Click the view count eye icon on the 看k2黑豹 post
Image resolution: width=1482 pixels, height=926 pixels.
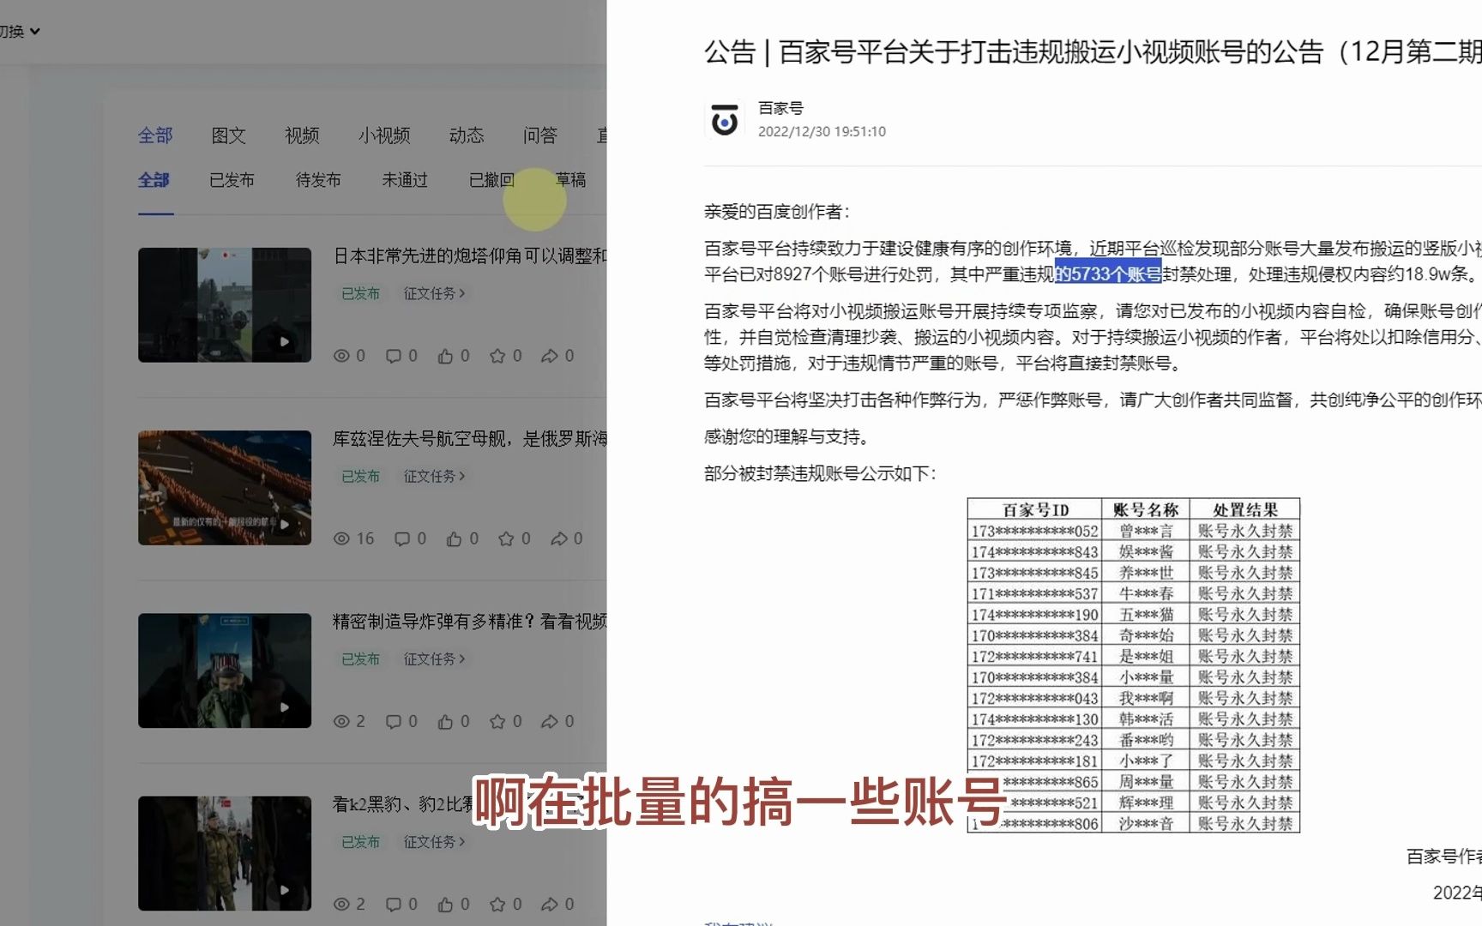pos(341,905)
